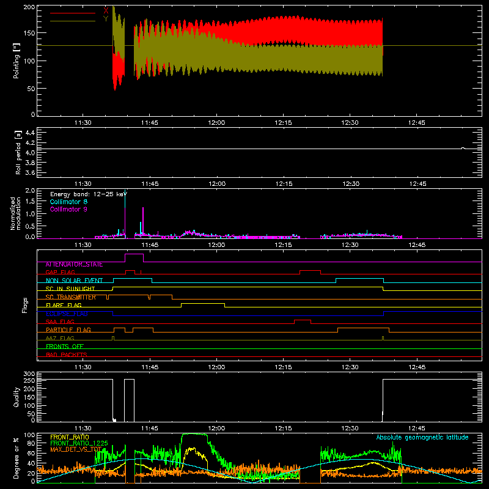Click 11:45 time label under Flags plot
This screenshot has height=489, width=489.
pos(150,367)
